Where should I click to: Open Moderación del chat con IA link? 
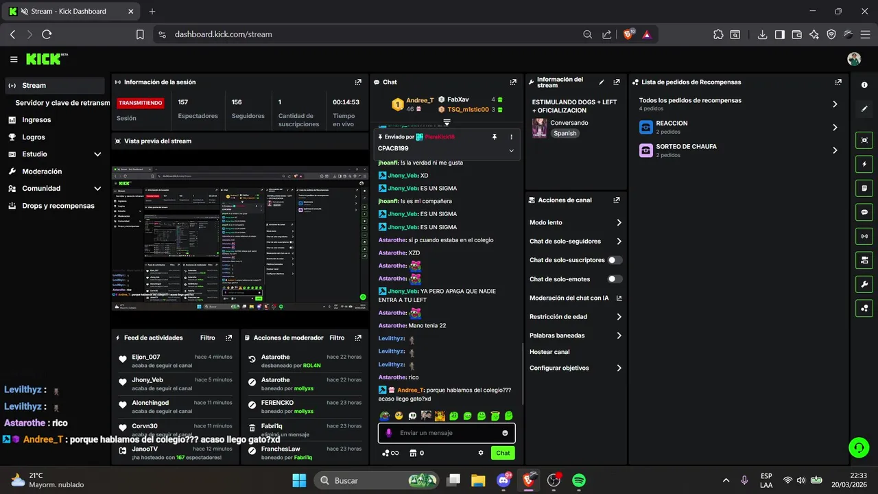click(x=576, y=298)
